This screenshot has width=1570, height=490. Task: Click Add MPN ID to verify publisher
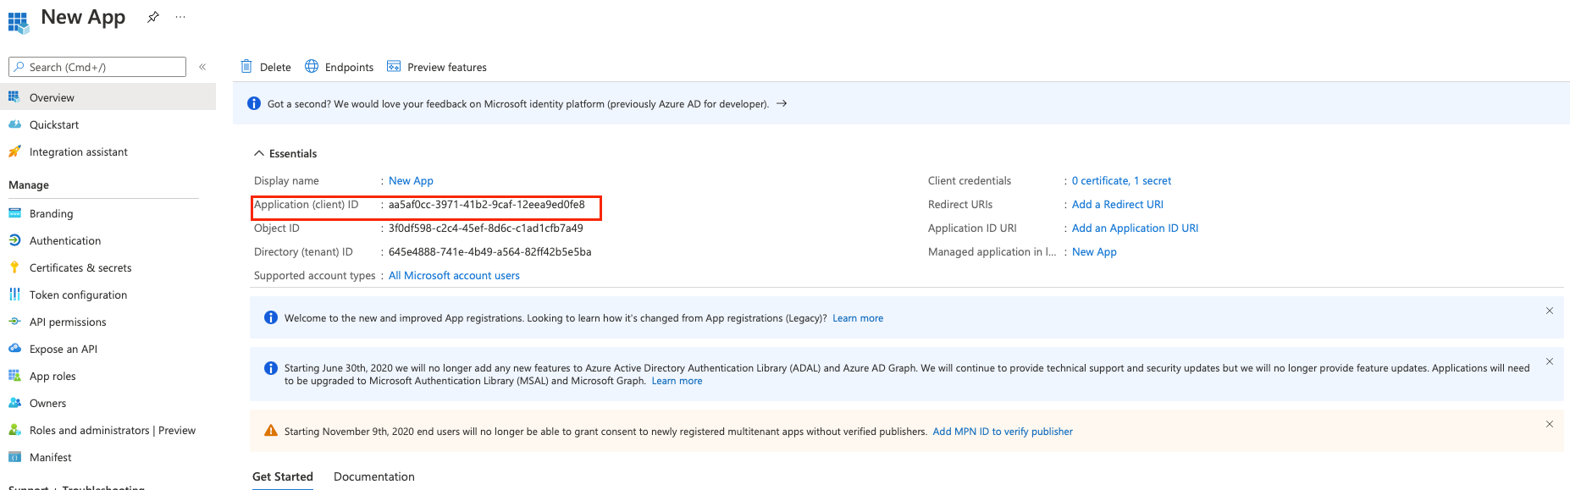[1002, 432]
